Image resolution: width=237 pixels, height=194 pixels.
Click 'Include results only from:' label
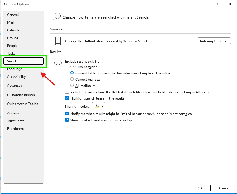(x=84, y=62)
